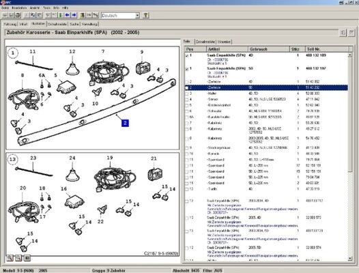Click the help icon right of the language box
Viewport: 359px width, 273px height.
[145, 15]
